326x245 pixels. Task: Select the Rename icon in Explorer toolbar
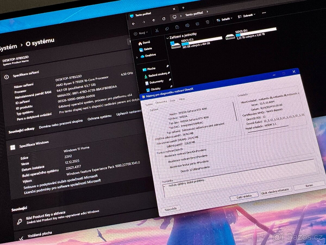click(x=187, y=25)
